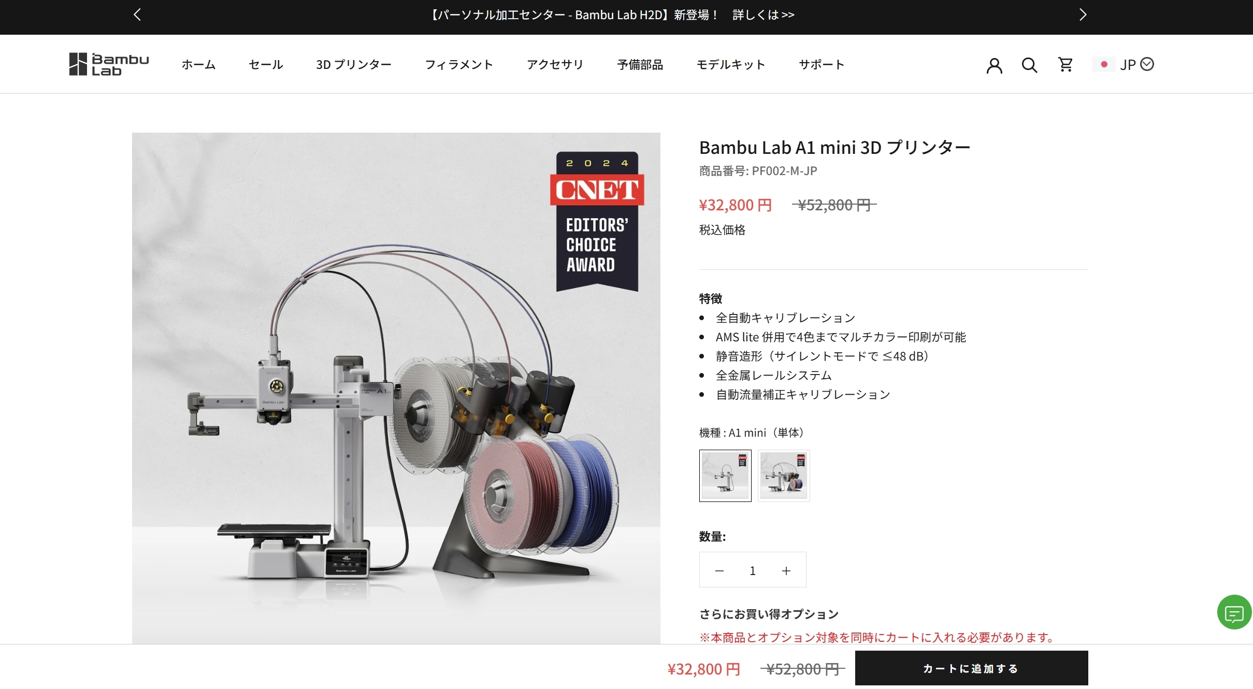Decrease quantity with the minus button
The width and height of the screenshot is (1253, 689).
[x=719, y=570]
